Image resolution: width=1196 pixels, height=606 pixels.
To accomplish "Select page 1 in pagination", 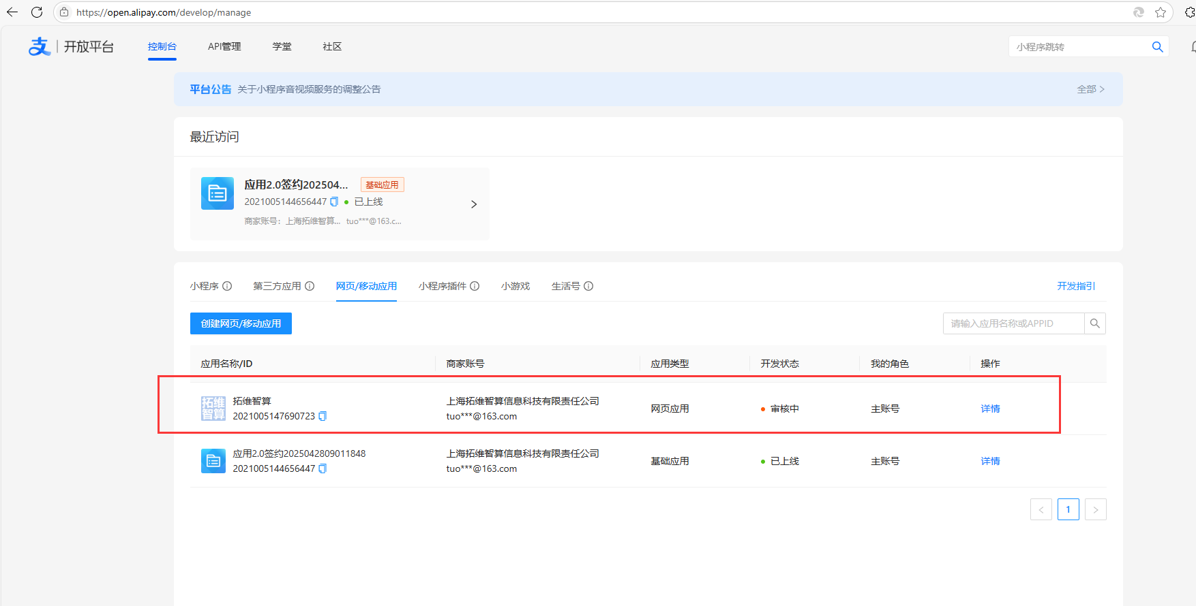I will 1068,509.
